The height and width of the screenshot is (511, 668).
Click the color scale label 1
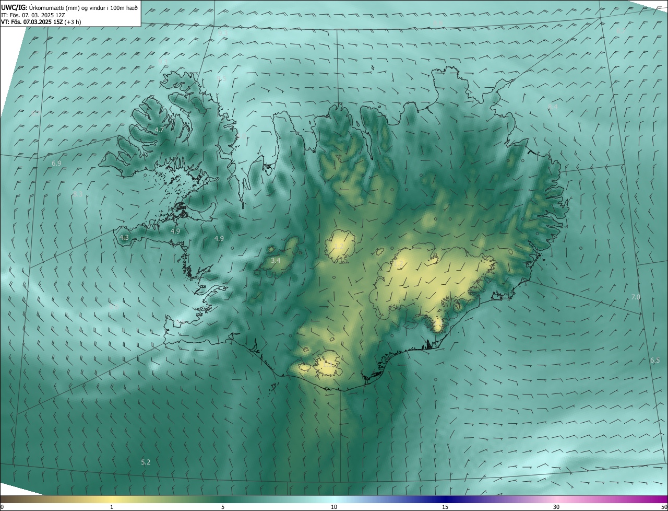pyautogui.click(x=112, y=507)
